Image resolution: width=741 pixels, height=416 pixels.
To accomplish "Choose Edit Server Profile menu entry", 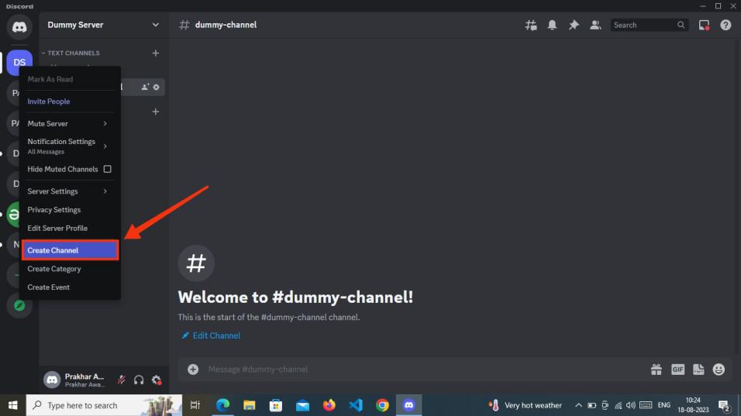I will [70, 228].
